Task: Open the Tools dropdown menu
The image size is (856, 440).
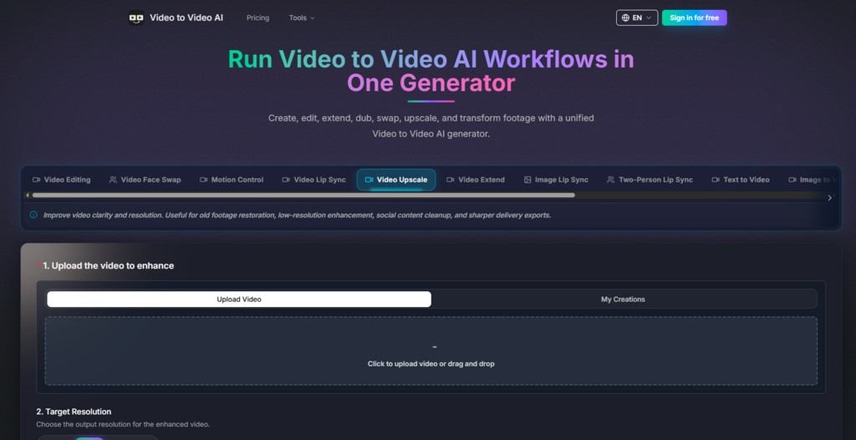Action: point(302,18)
